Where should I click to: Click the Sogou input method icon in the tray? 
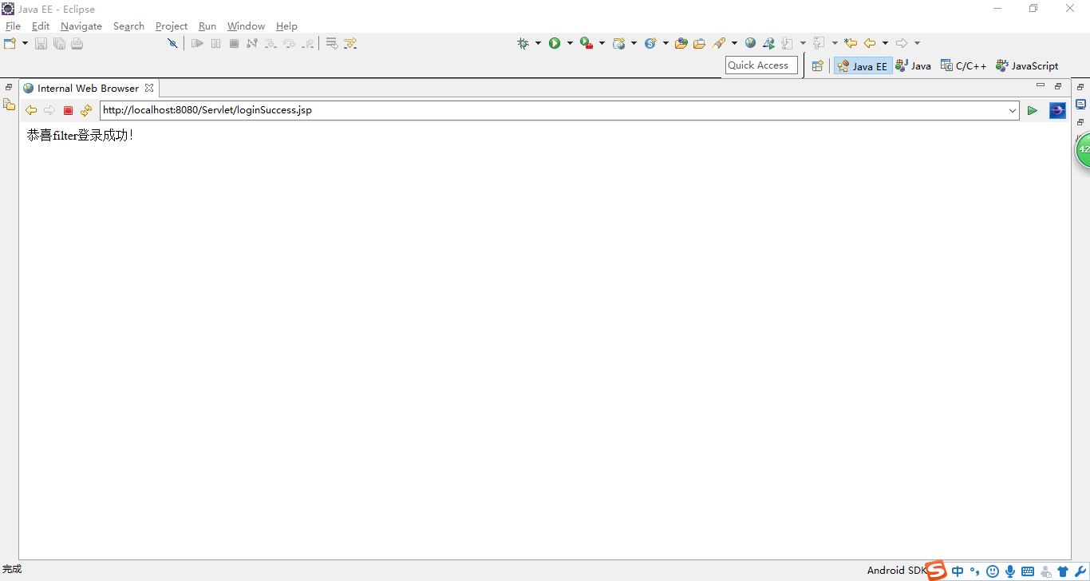tap(936, 570)
